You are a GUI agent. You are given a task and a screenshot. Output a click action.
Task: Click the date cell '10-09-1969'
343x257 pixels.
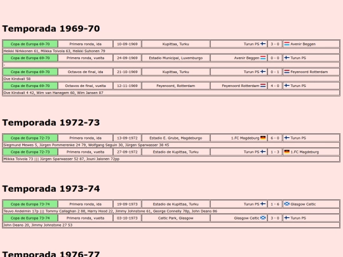pyautogui.click(x=127, y=44)
